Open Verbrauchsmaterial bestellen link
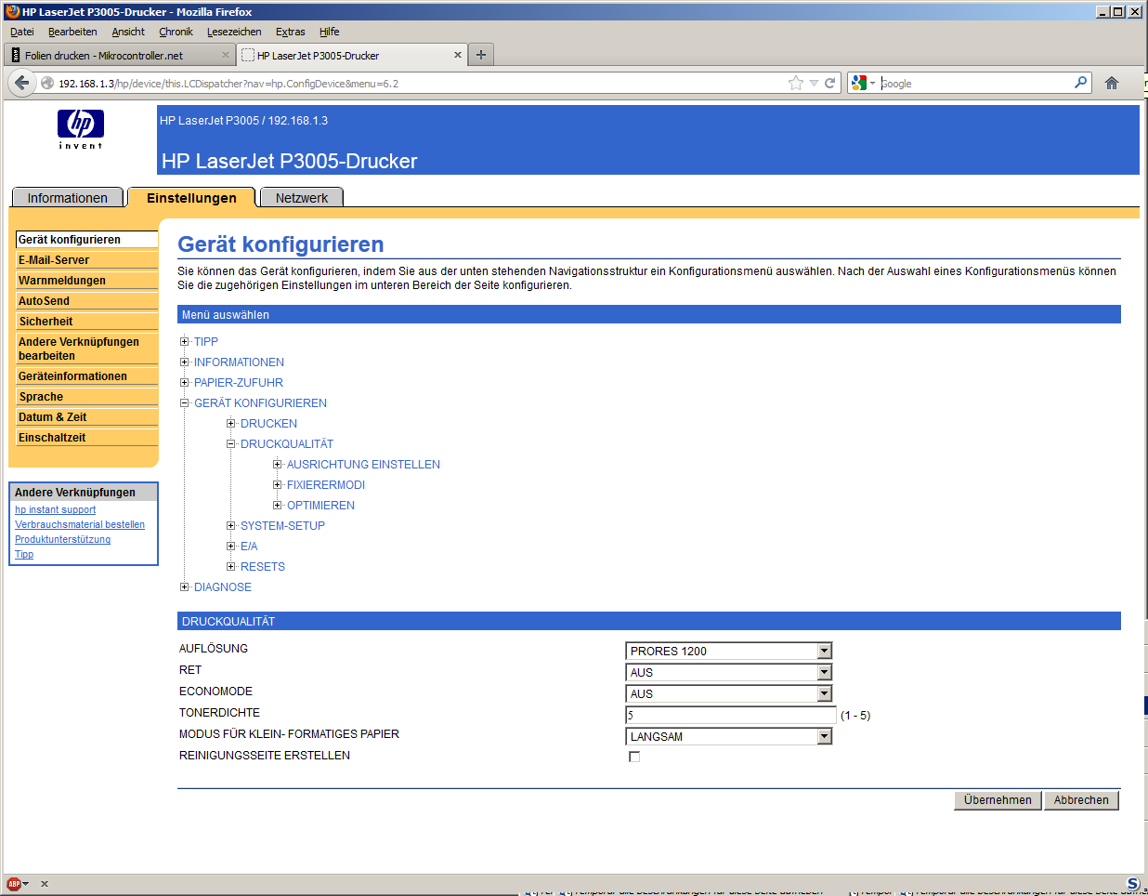Viewport: 1148px width, 896px height. [80, 524]
